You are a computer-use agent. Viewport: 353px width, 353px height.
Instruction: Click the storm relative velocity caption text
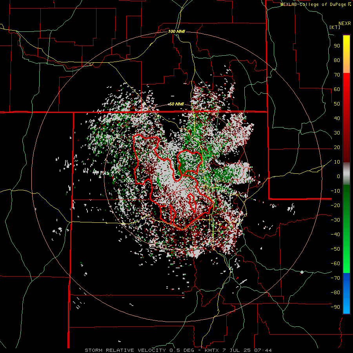click(x=178, y=350)
